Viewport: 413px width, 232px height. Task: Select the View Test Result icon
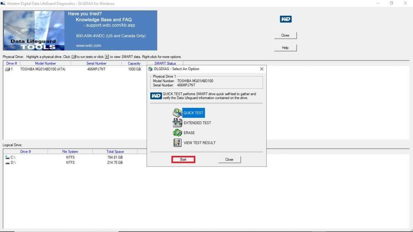click(177, 143)
